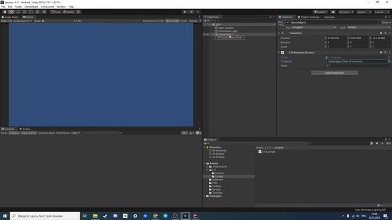This screenshot has width=392, height=220.
Task: Toggle Stats in Game view
Action: tap(184, 21)
